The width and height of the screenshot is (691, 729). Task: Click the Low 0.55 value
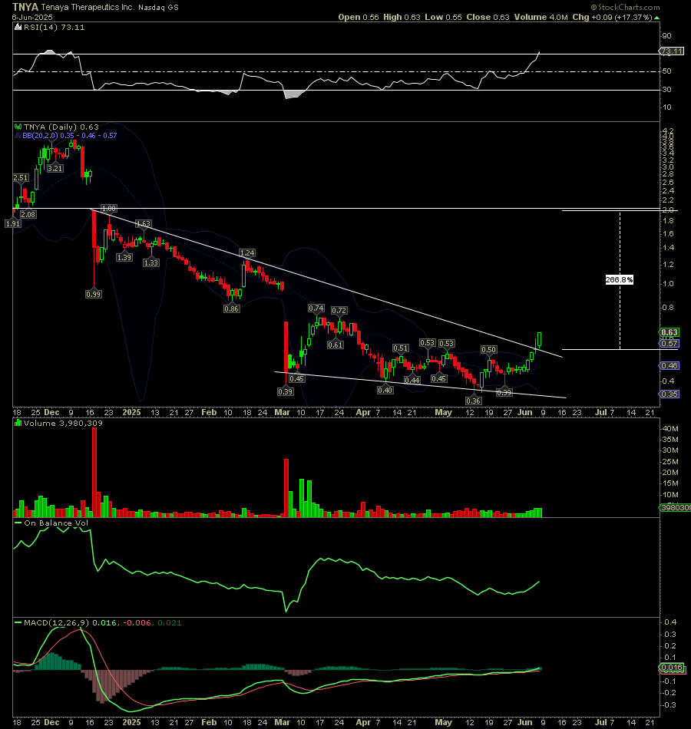tap(443, 17)
